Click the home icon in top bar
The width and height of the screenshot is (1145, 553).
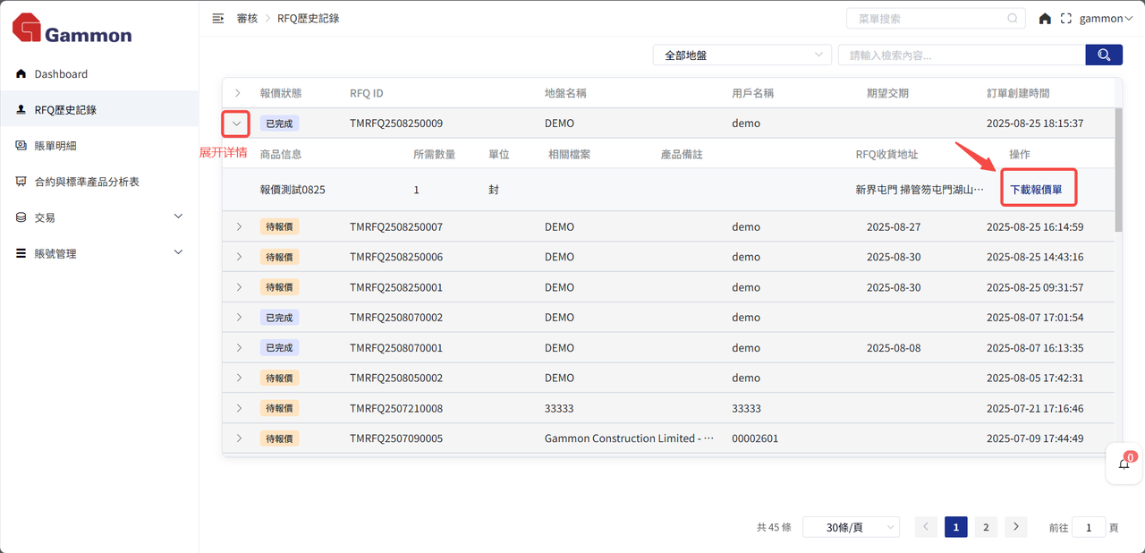1045,19
